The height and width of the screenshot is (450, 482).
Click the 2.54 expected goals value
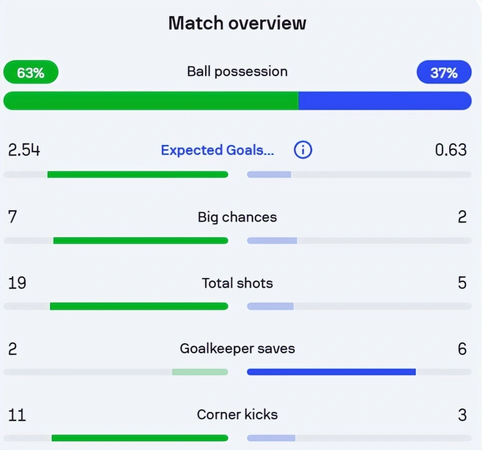24,150
